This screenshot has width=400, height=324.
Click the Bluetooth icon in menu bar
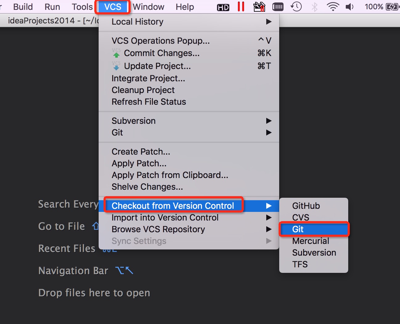pos(315,7)
